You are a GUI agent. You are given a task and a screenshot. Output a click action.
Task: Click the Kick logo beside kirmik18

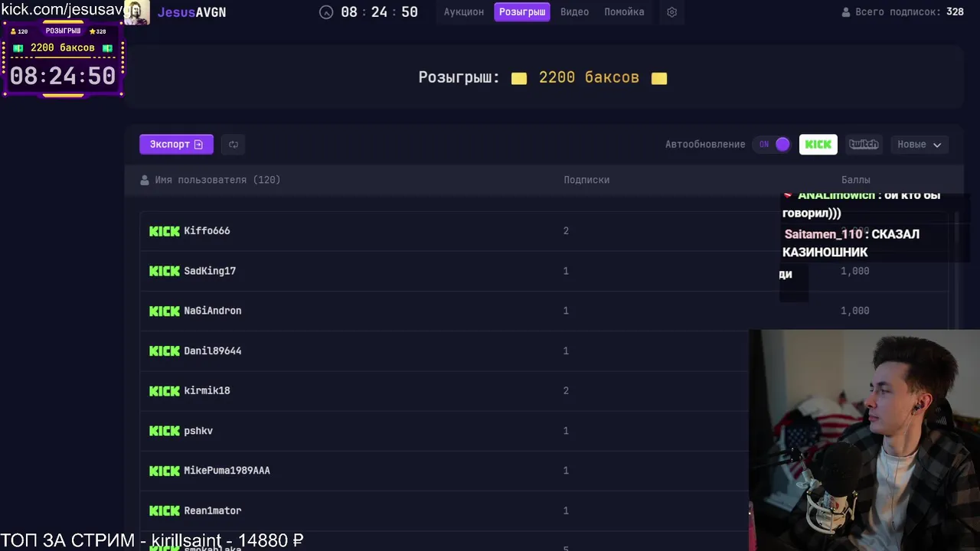point(165,390)
